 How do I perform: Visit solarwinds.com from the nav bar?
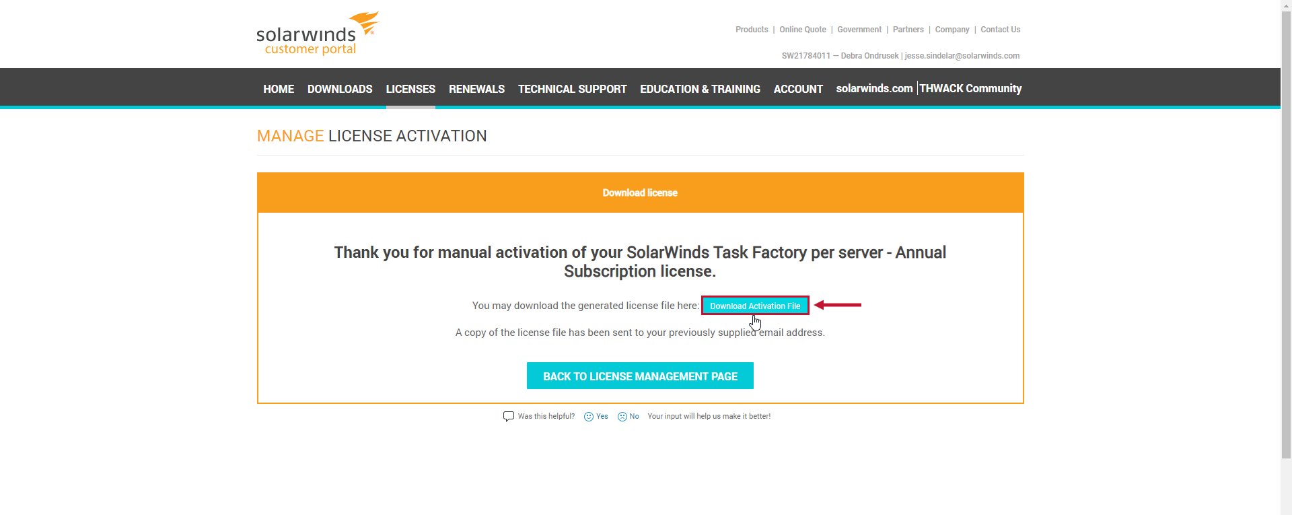pyautogui.click(x=874, y=88)
